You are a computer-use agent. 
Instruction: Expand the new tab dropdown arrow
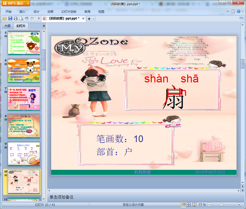(94, 19)
